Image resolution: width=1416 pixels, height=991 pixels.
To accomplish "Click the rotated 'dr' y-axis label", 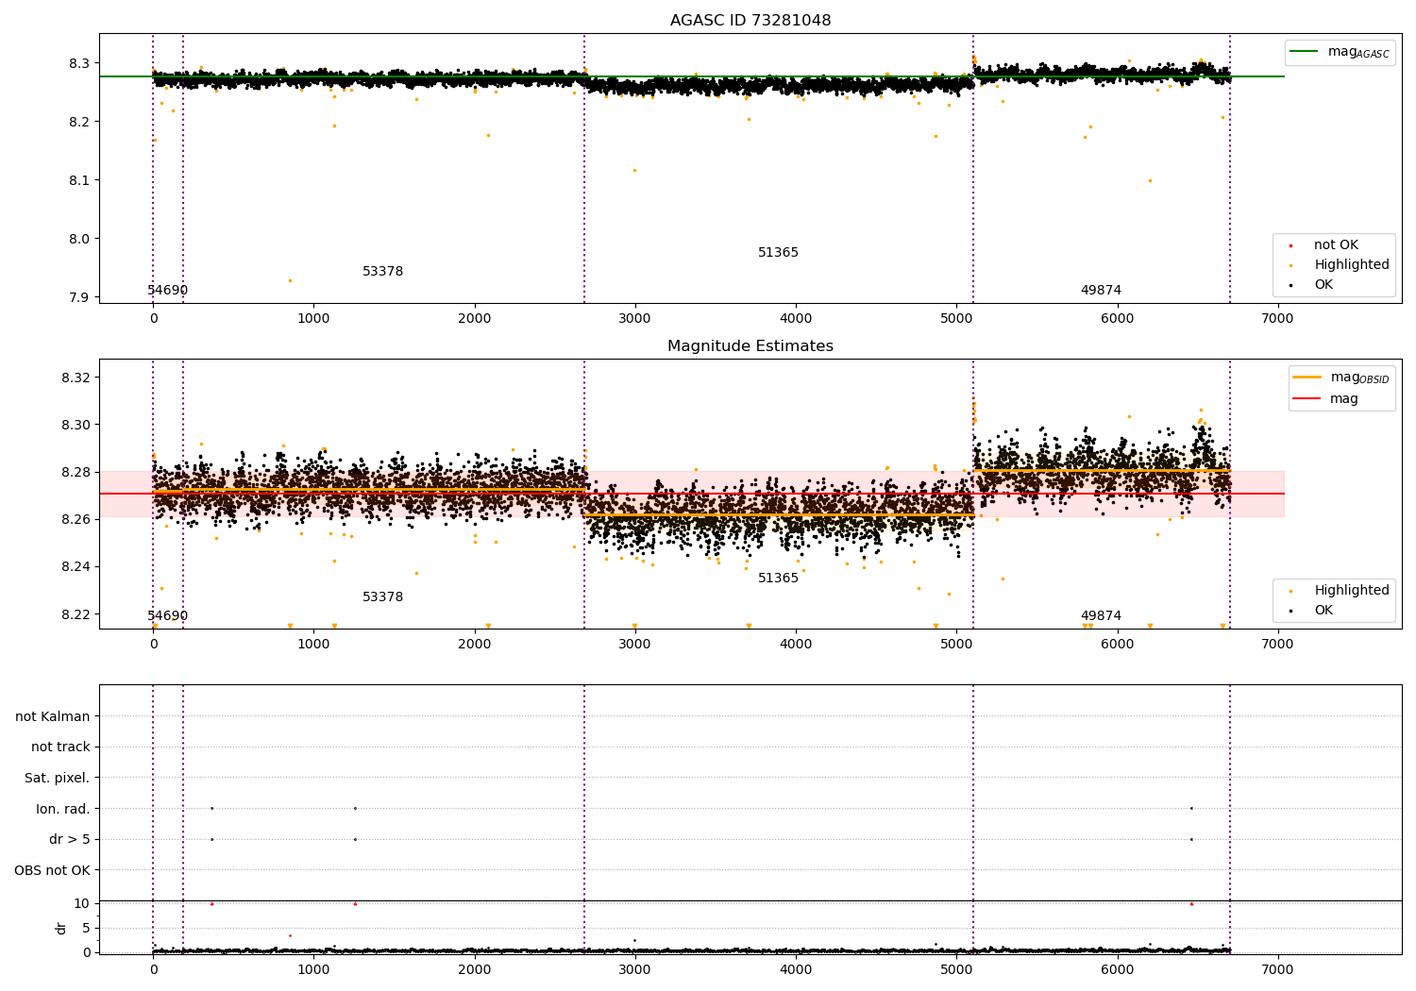I will tap(61, 928).
